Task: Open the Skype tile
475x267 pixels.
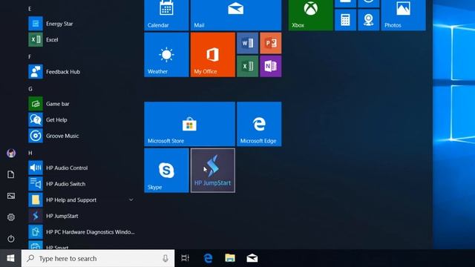Action: (166, 171)
